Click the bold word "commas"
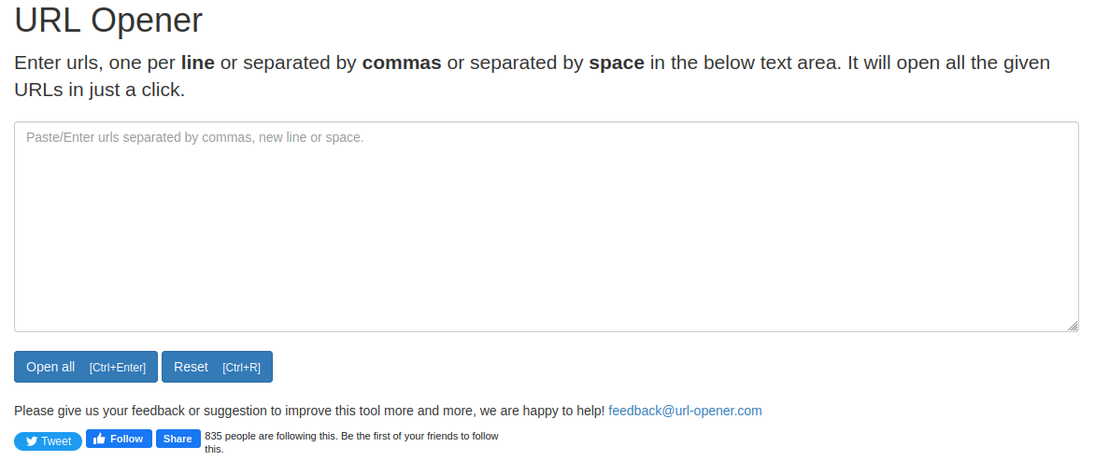The image size is (1095, 461). (x=402, y=63)
